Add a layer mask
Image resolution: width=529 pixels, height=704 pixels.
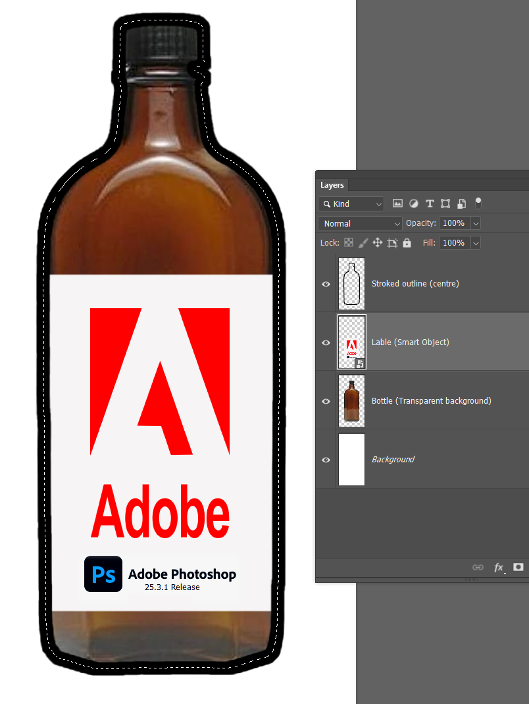pos(518,567)
